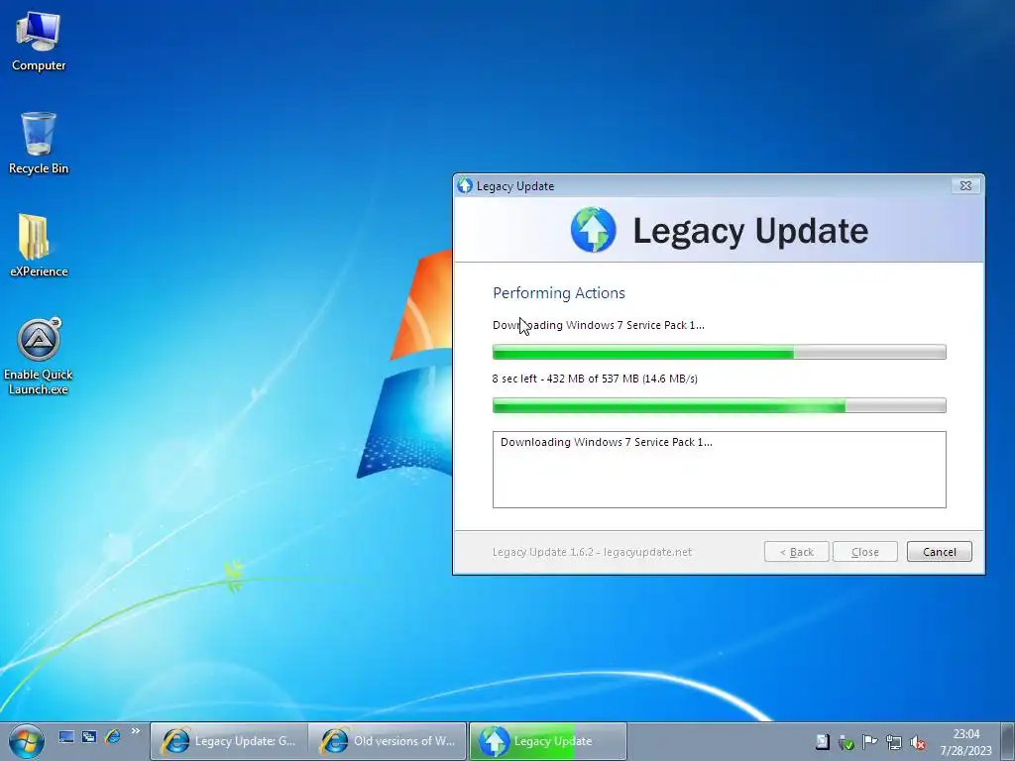The image size is (1015, 761).
Task: Open the Computer desktop icon
Action: (x=39, y=42)
